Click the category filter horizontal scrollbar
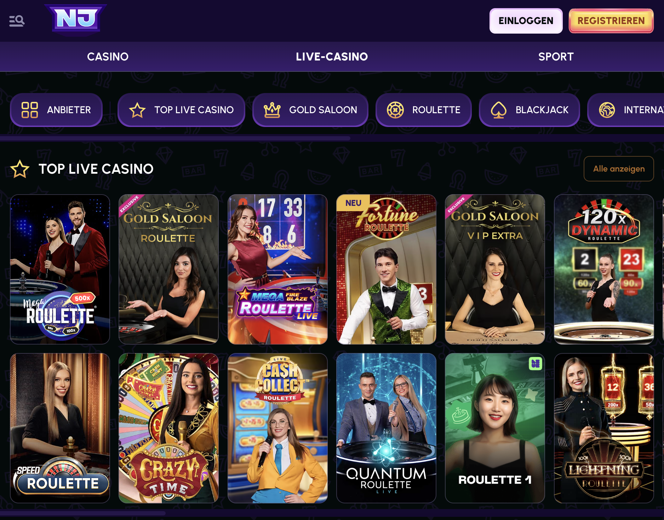The width and height of the screenshot is (664, 520). 175,138
